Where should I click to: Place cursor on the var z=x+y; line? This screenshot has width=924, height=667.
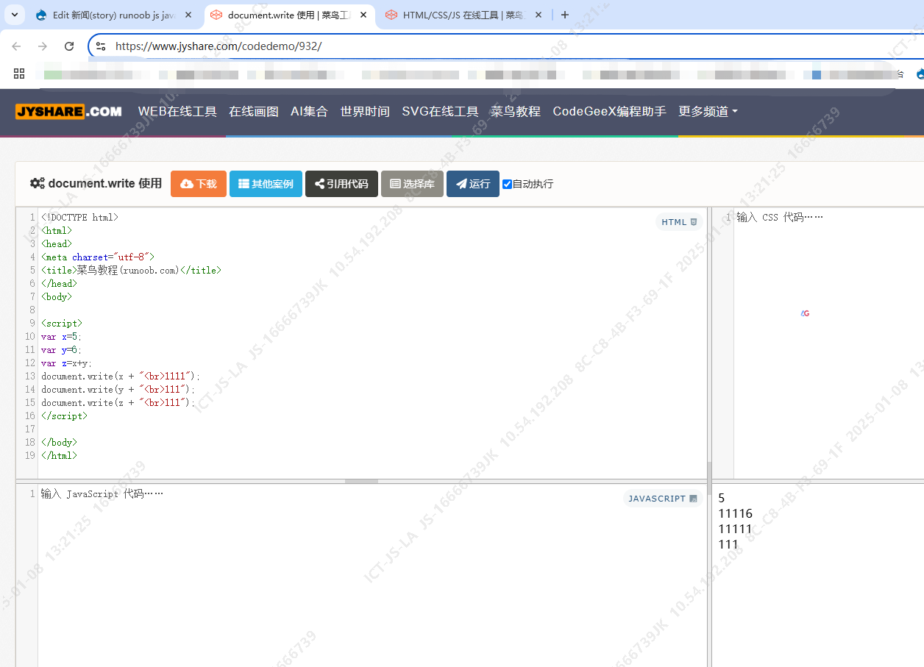[x=67, y=363]
